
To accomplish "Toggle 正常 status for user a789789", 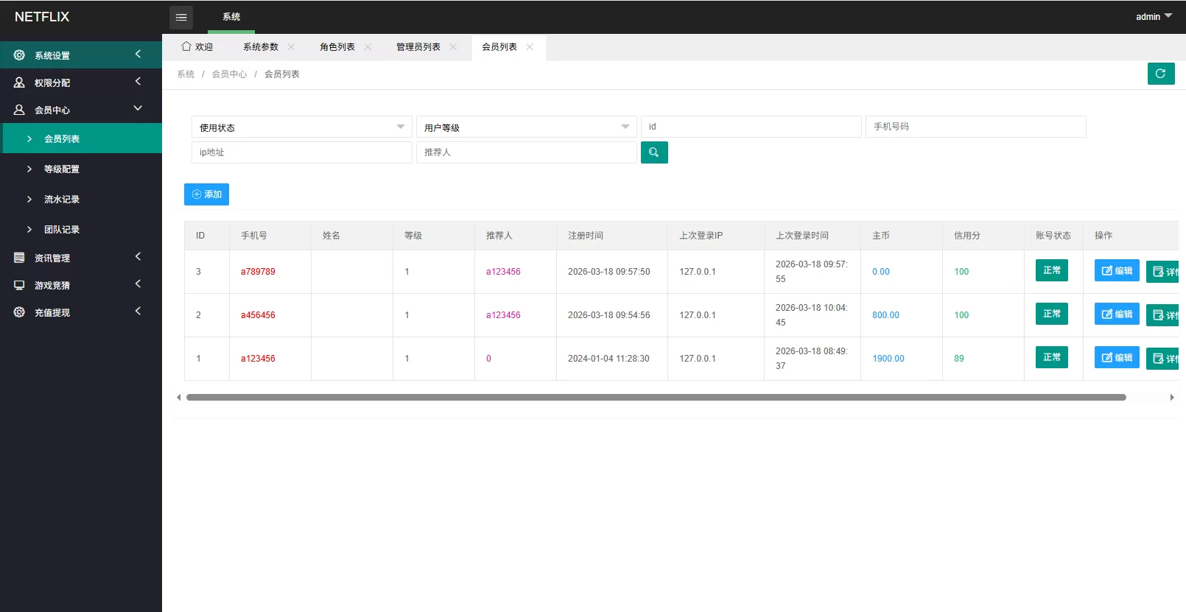I will (1051, 271).
